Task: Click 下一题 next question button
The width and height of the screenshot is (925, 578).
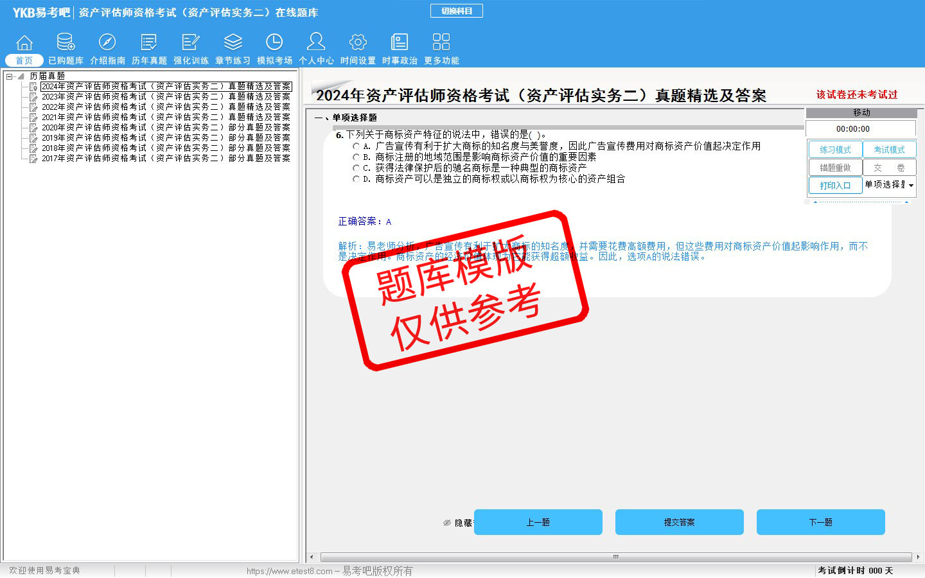Action: tap(820, 522)
